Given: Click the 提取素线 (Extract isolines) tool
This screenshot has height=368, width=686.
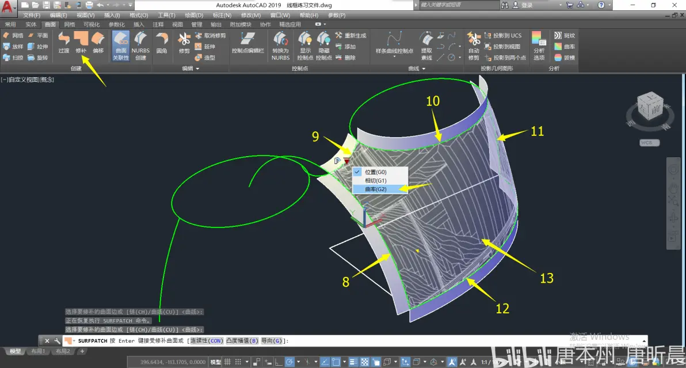Looking at the screenshot, I should click(426, 45).
